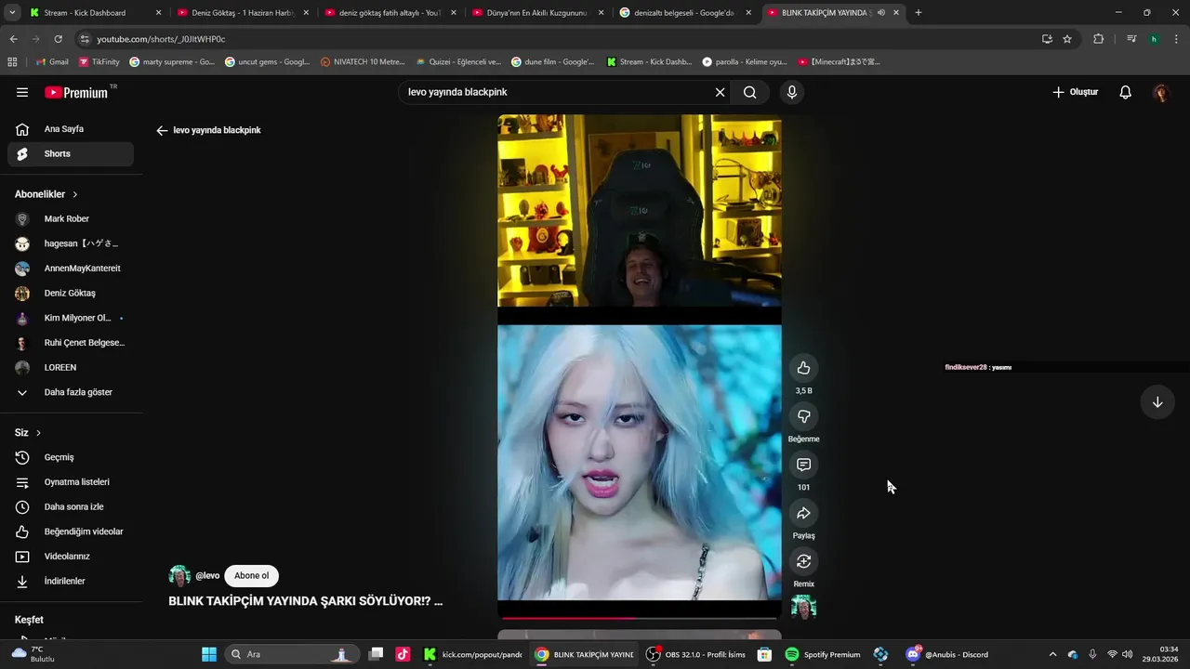
Task: Open Discord @Anubis from taskbar
Action: 948,654
